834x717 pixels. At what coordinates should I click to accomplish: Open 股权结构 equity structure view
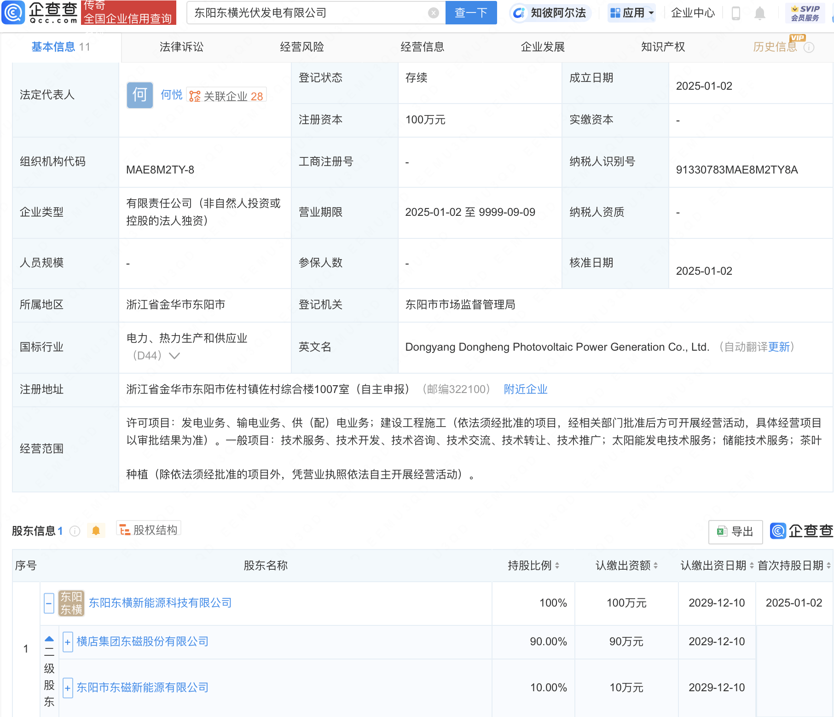pyautogui.click(x=149, y=530)
